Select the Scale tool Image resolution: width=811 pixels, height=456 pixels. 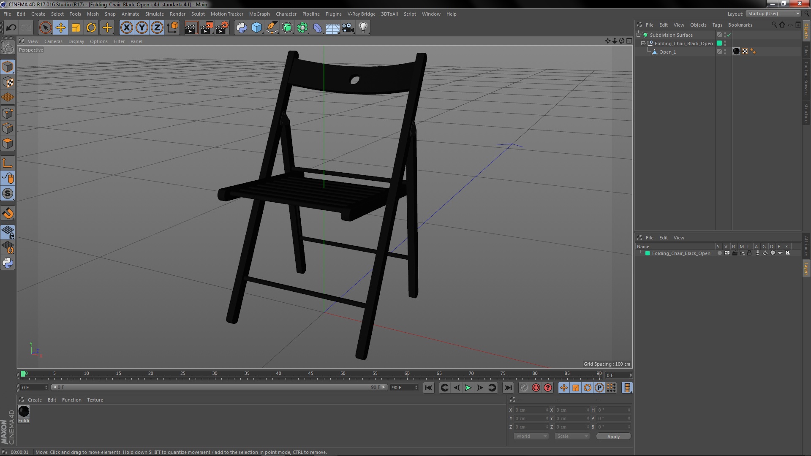(x=76, y=28)
